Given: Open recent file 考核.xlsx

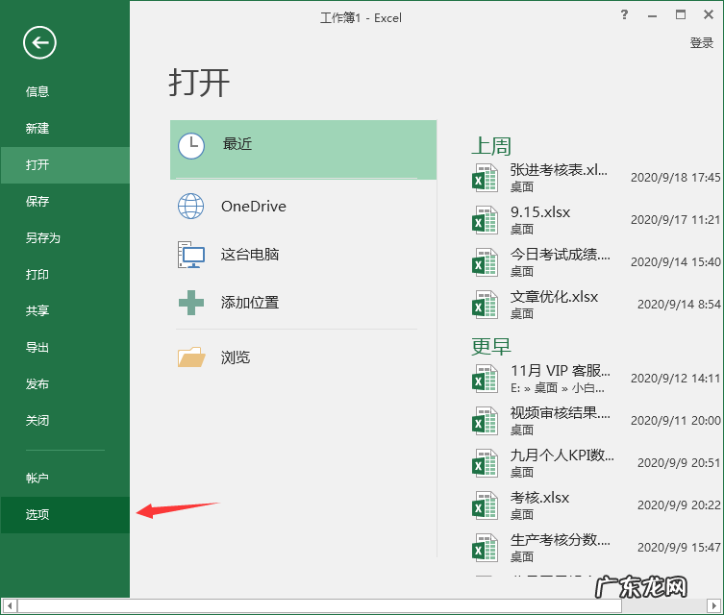Looking at the screenshot, I should (539, 498).
